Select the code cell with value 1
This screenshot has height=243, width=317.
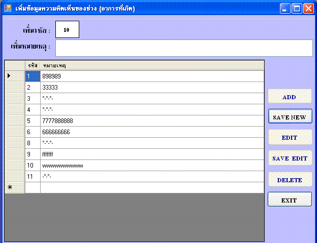click(x=33, y=76)
